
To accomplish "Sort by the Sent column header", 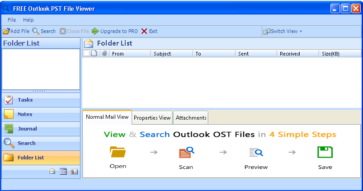I will 256,54.
